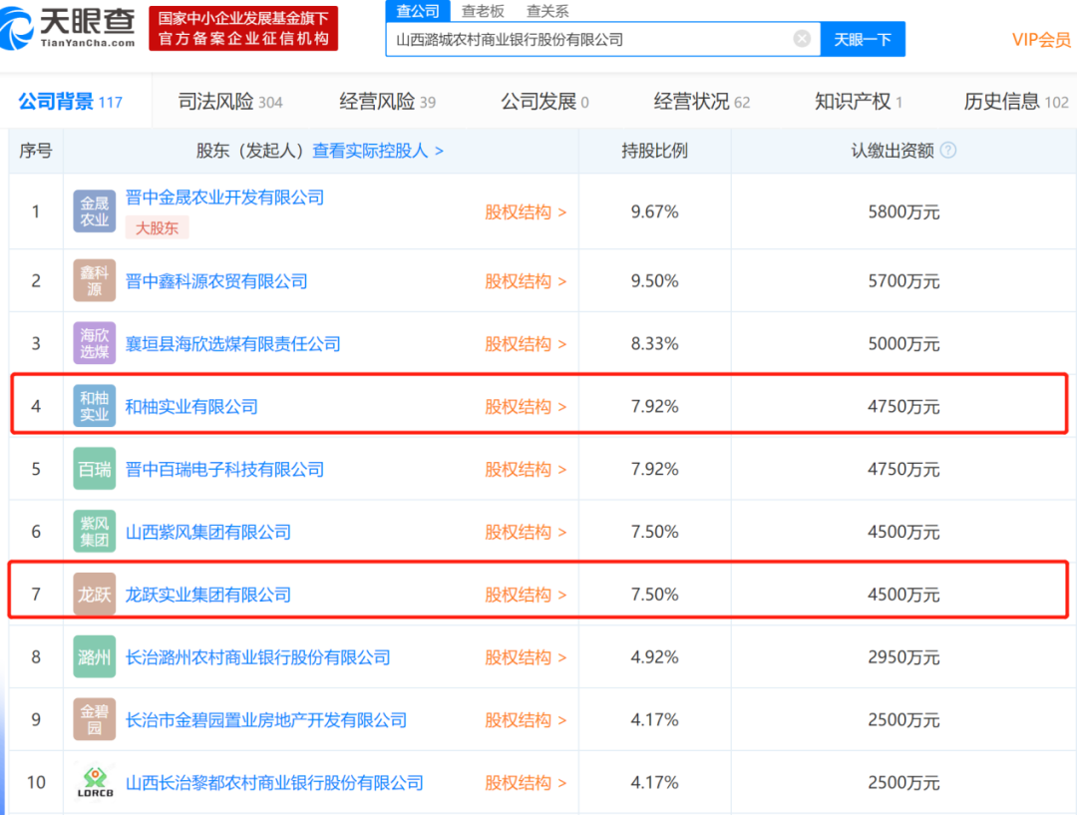Open 长治市金碧园置业房地产开发有限公司 link

point(266,719)
